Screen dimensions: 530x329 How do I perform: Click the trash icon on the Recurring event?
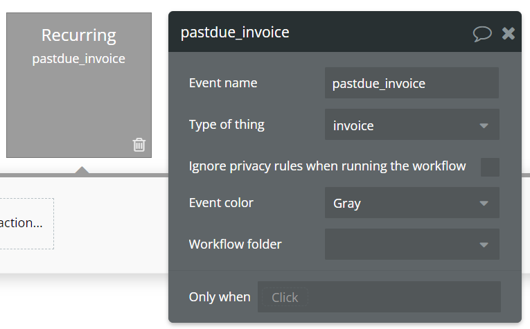pos(139,145)
